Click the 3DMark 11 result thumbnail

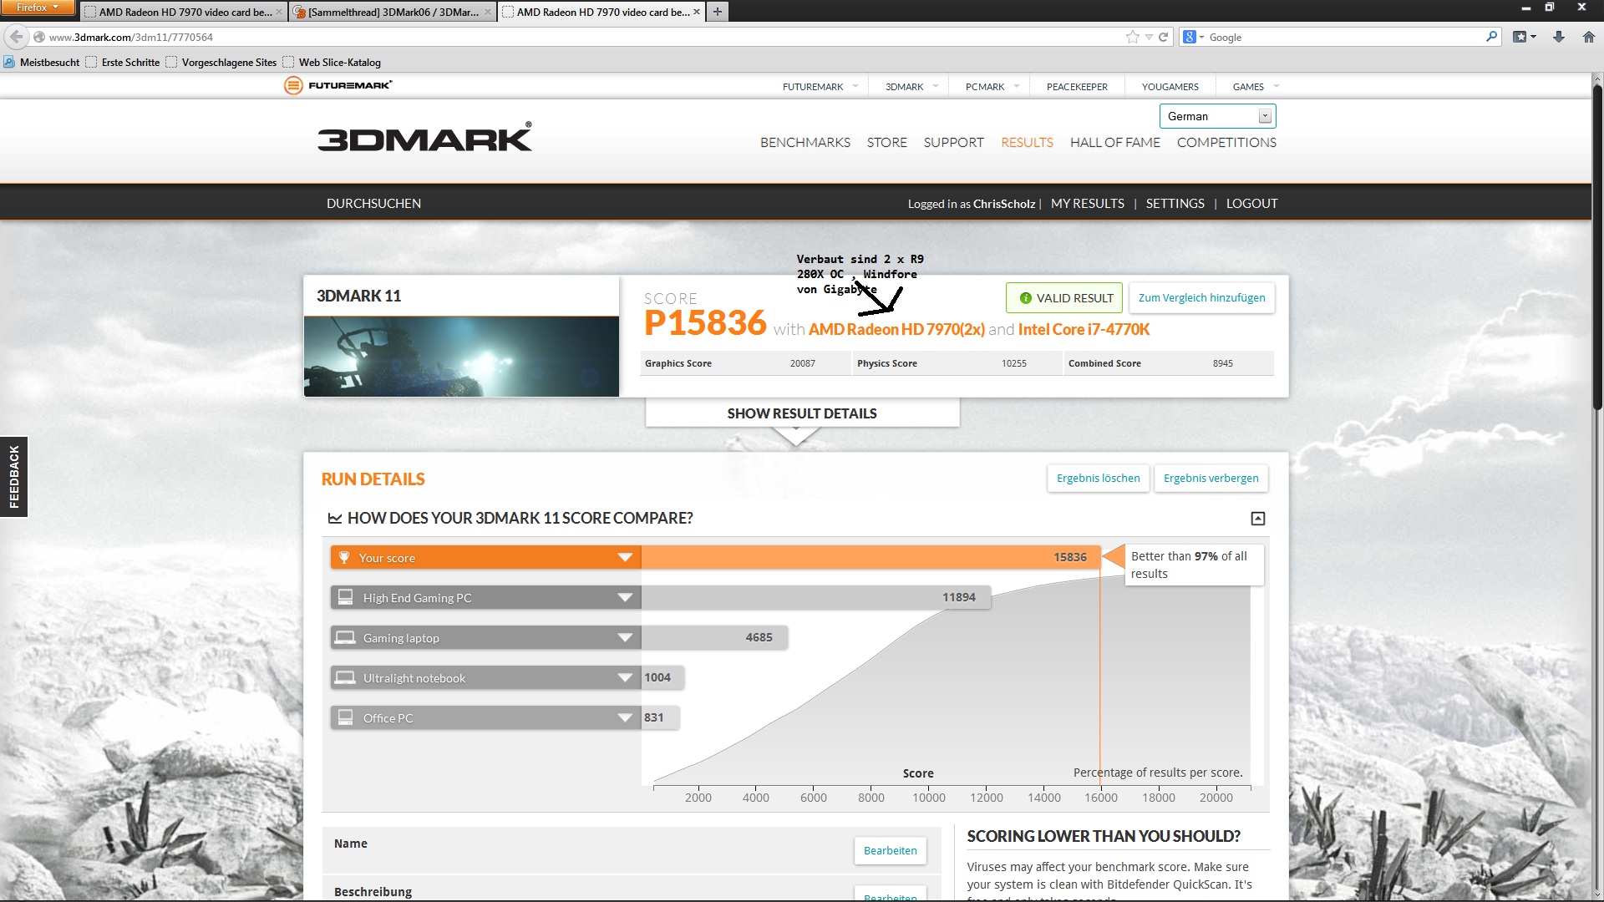coord(461,357)
